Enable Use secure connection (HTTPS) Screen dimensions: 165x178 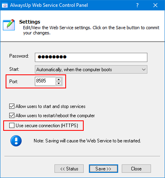point(12,126)
